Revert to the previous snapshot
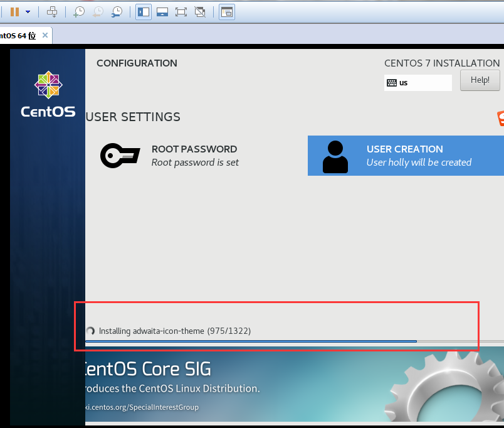The width and height of the screenshot is (504, 428). 98,12
